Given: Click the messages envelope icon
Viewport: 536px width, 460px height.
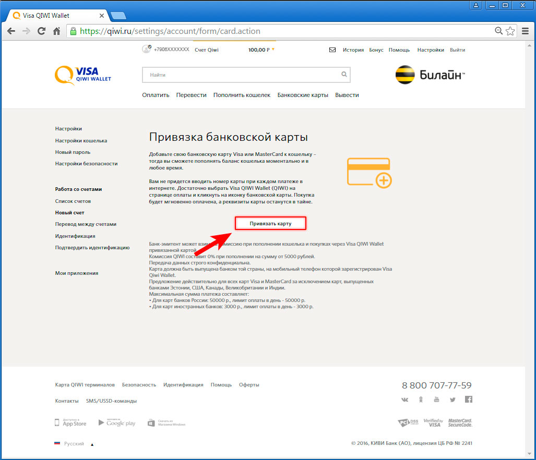Looking at the screenshot, I should click(332, 50).
